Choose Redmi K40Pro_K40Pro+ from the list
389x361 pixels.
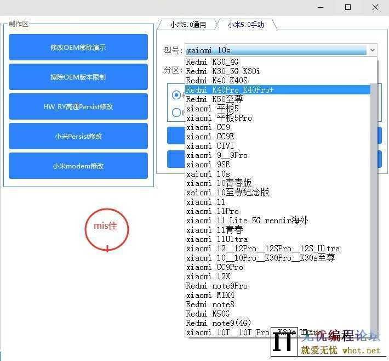point(230,90)
